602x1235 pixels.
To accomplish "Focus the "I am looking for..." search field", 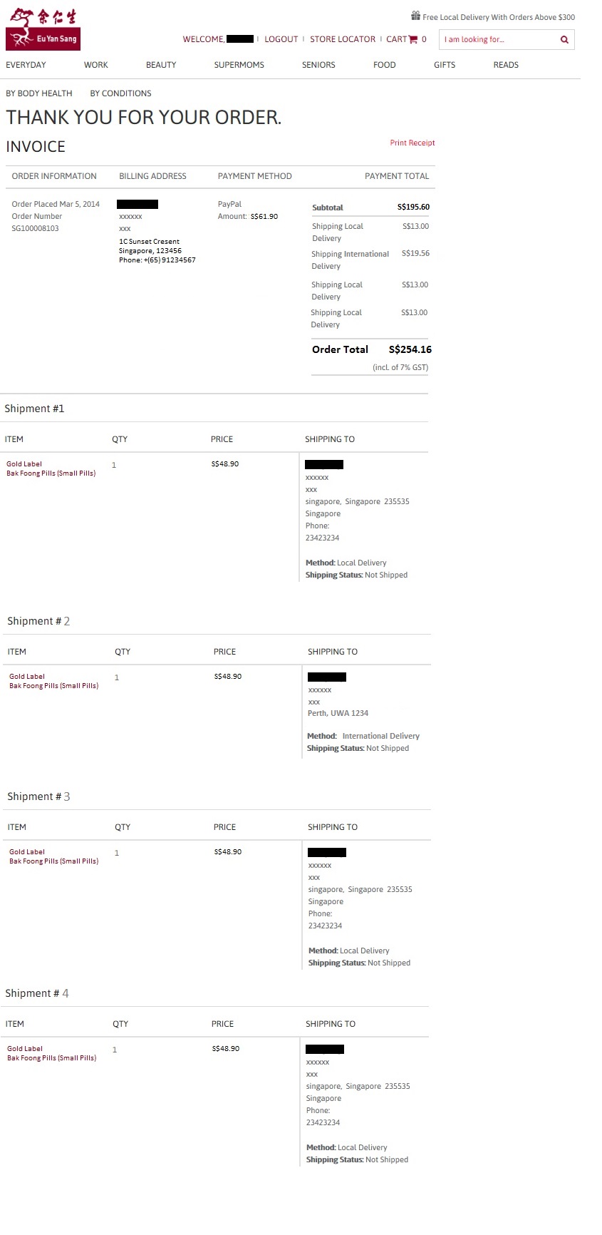I will tap(497, 40).
